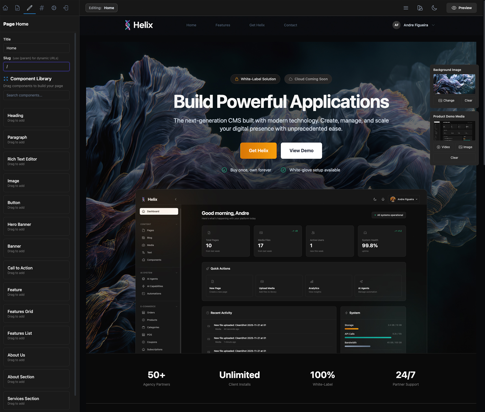This screenshot has height=412, width=485.
Task: Click Clear in the Product Demo Media panel
Action: 454,158
